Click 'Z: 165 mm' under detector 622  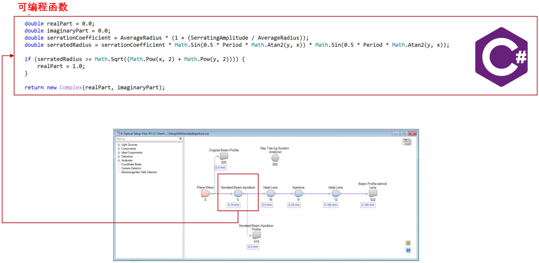click(x=368, y=205)
